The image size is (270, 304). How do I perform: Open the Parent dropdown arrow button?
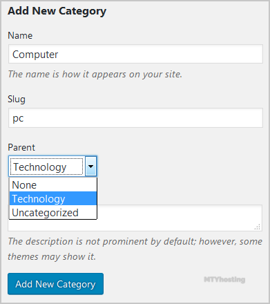coord(91,167)
